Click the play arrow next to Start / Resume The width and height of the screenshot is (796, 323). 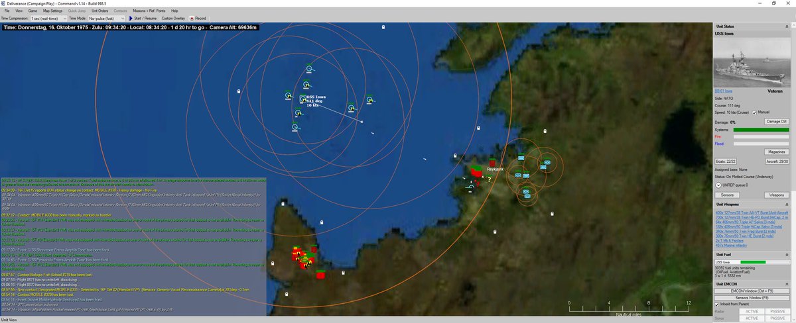tap(131, 19)
